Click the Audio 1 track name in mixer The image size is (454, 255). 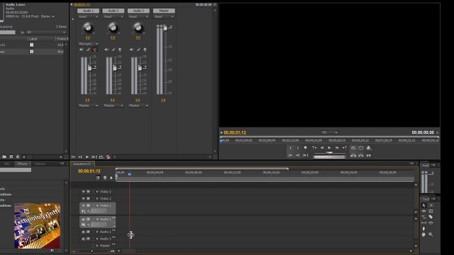88,11
